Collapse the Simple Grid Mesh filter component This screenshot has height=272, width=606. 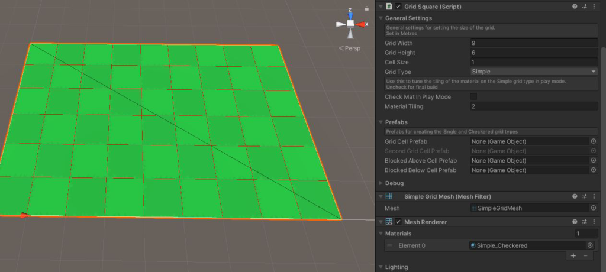(381, 196)
